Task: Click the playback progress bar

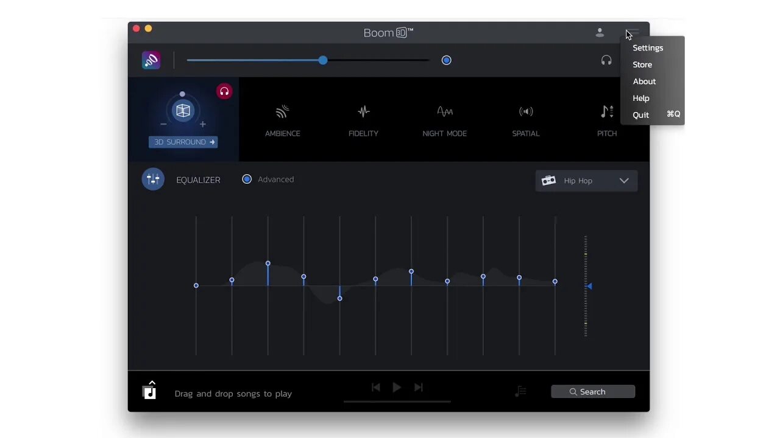Action: click(397, 401)
